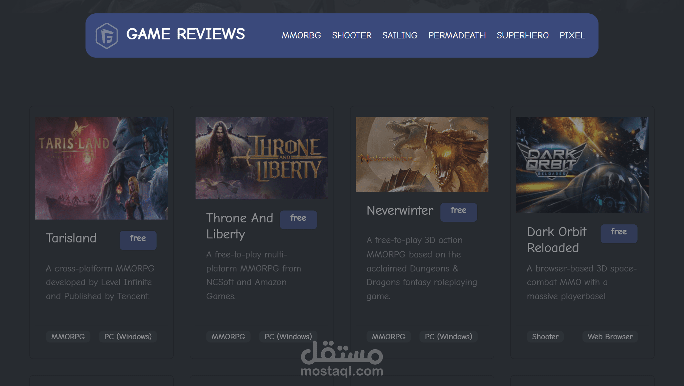Click the Shooter genre tag
The height and width of the screenshot is (386, 684).
coord(545,337)
